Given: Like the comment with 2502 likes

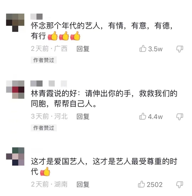Looking at the screenshot, I should (x=141, y=184).
